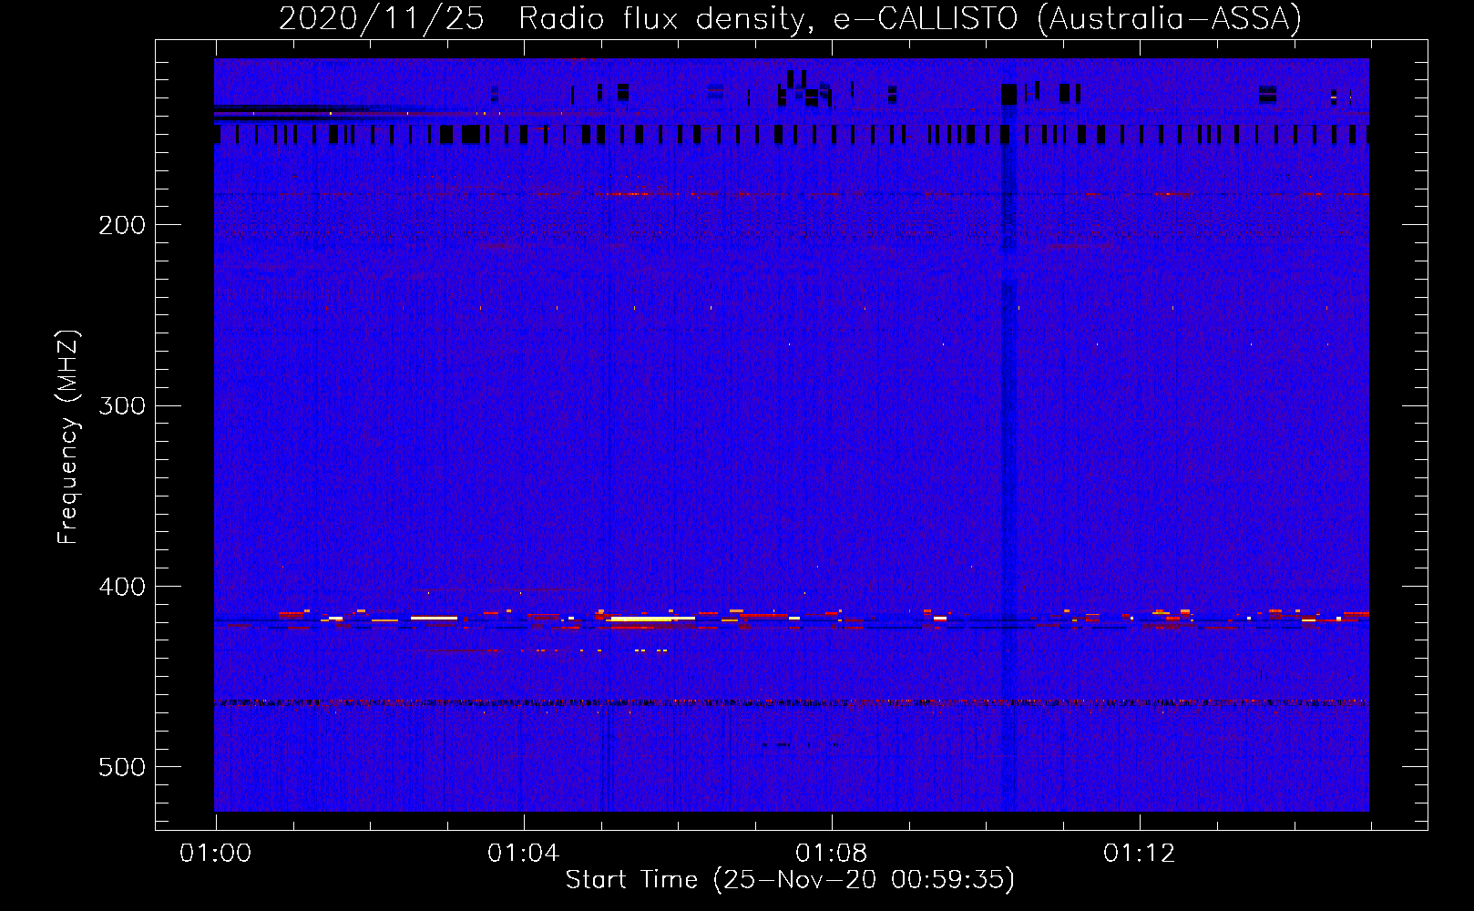
Task: Select the 500 frequency tick label
Action: (x=122, y=767)
